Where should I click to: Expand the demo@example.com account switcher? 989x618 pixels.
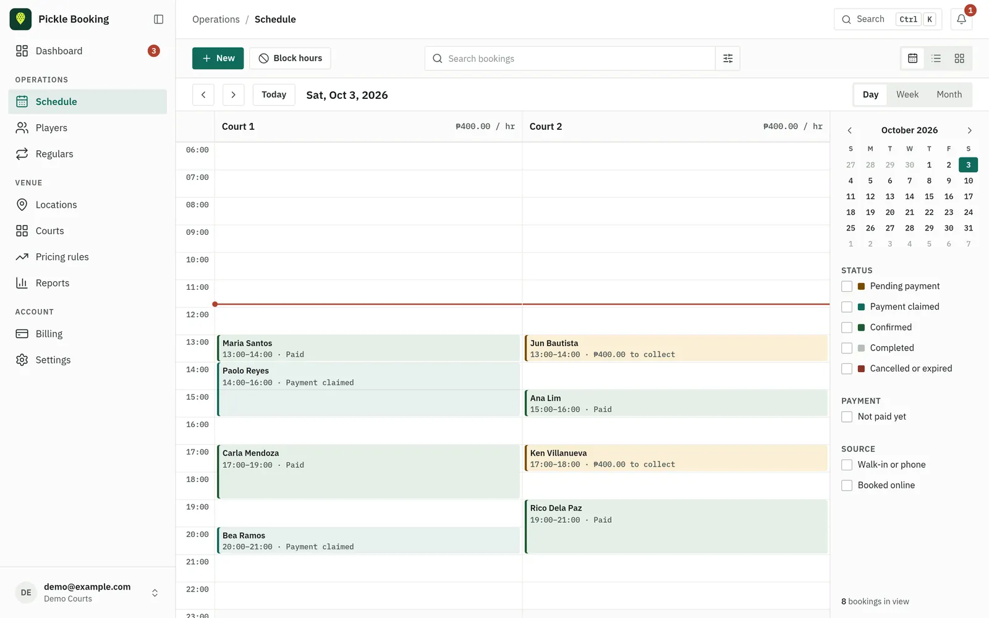click(87, 592)
